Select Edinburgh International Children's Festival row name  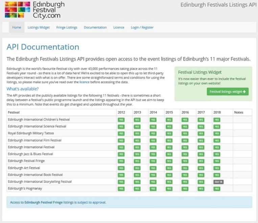click(39, 119)
